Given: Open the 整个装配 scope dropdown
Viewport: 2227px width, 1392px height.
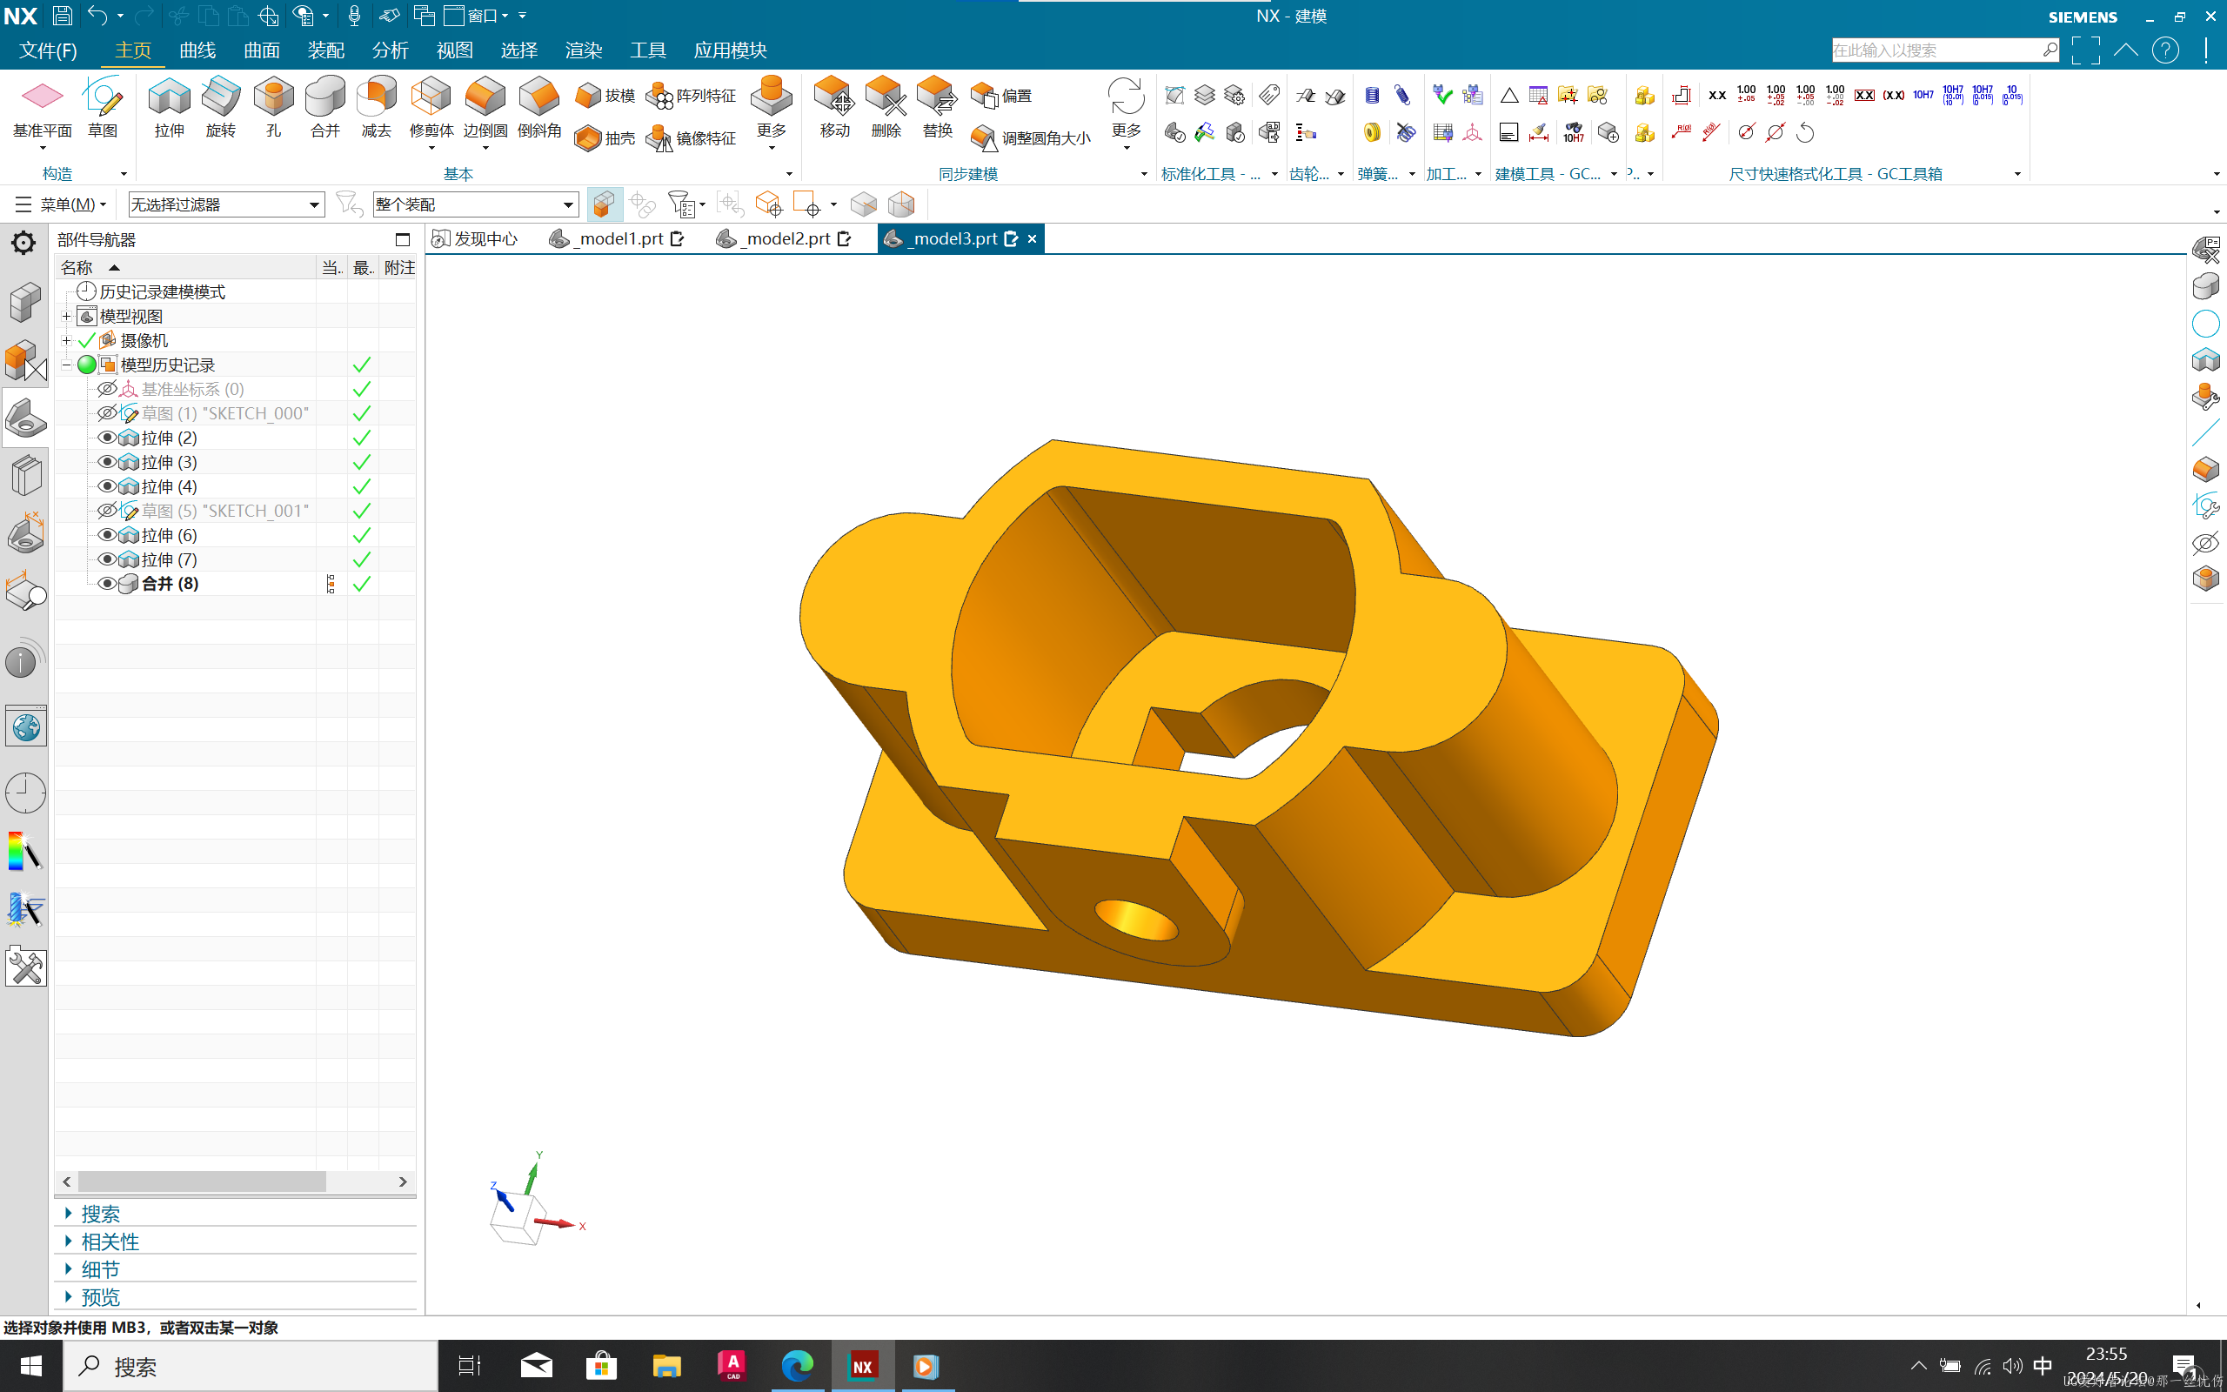Looking at the screenshot, I should point(476,204).
